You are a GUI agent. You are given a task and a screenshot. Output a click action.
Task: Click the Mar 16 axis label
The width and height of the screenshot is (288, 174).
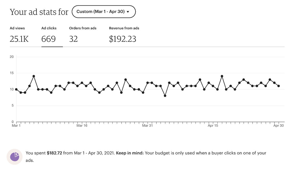[82, 126]
